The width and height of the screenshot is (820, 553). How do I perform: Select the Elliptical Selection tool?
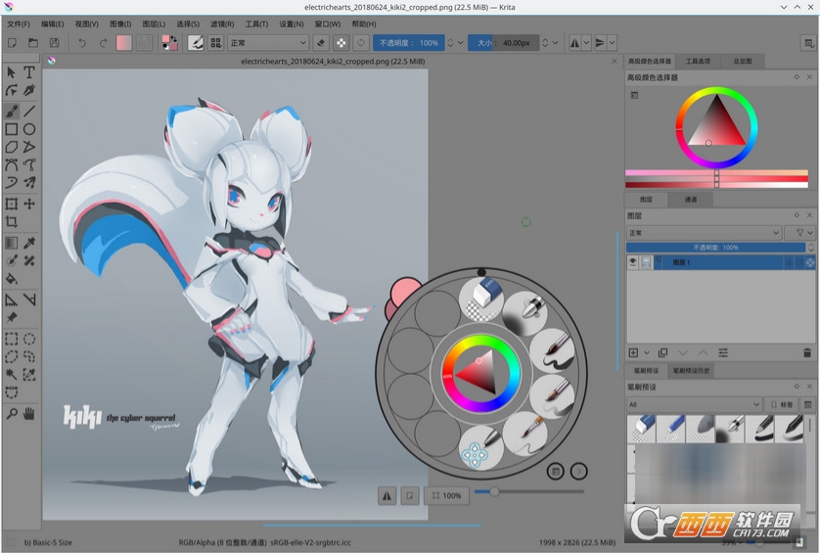point(29,339)
